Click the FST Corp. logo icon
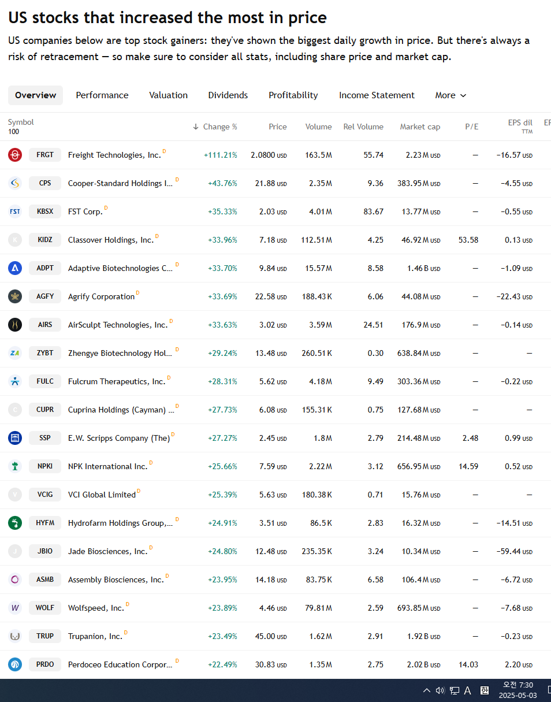This screenshot has width=551, height=702. coord(15,211)
